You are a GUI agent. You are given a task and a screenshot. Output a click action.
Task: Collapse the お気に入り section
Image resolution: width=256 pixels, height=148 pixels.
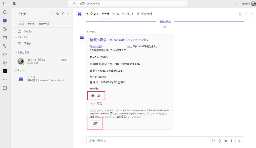click(x=22, y=53)
